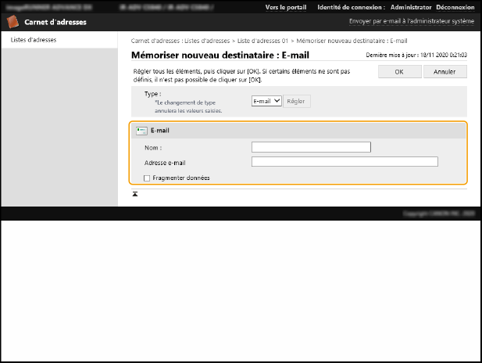Click the return-to-top arrow icon

(134, 193)
